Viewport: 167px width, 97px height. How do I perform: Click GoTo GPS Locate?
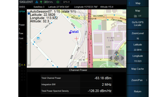click(x=137, y=24)
